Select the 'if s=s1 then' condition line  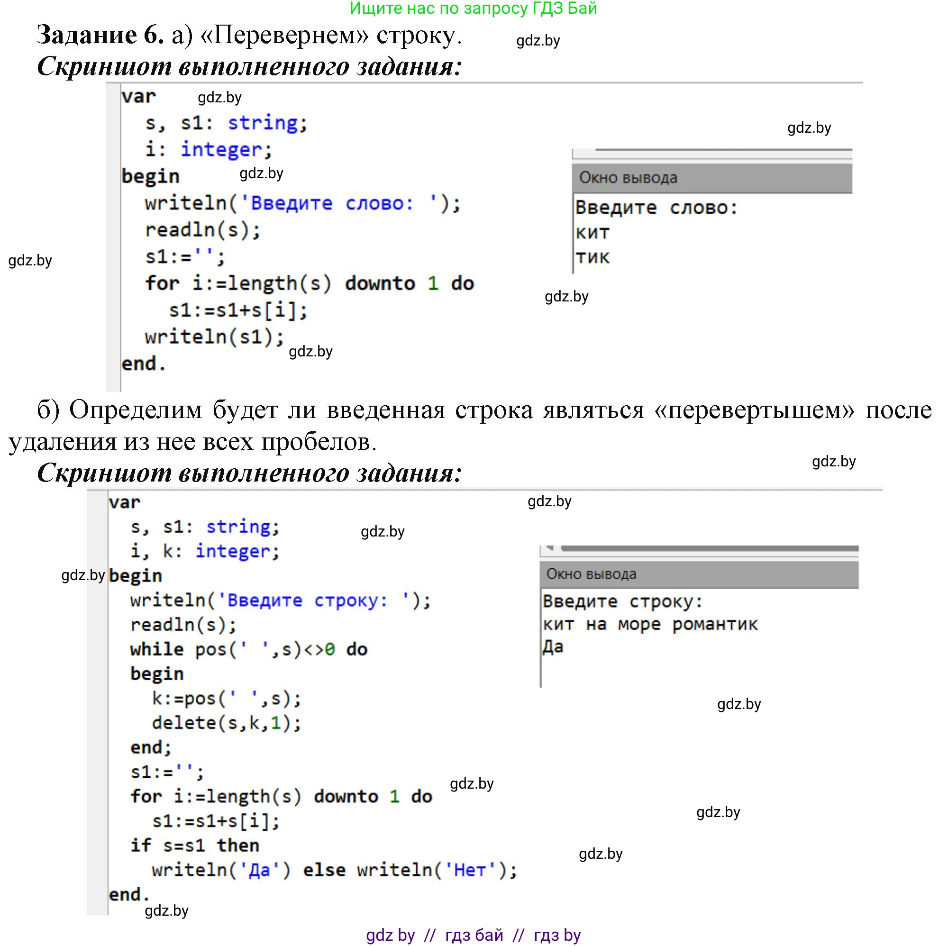[194, 845]
